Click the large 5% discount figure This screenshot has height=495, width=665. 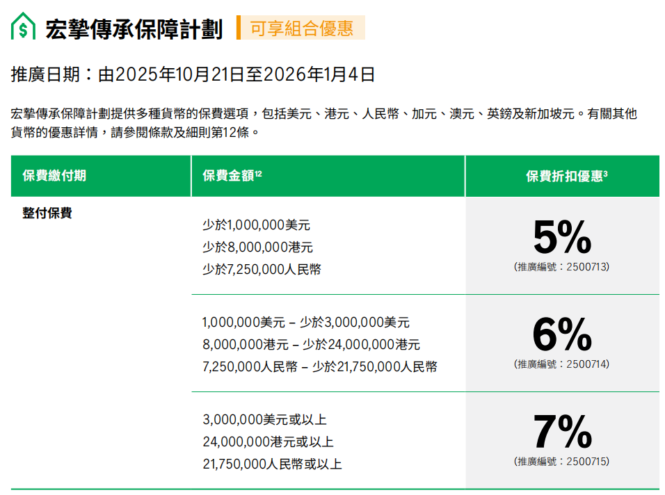[562, 238]
